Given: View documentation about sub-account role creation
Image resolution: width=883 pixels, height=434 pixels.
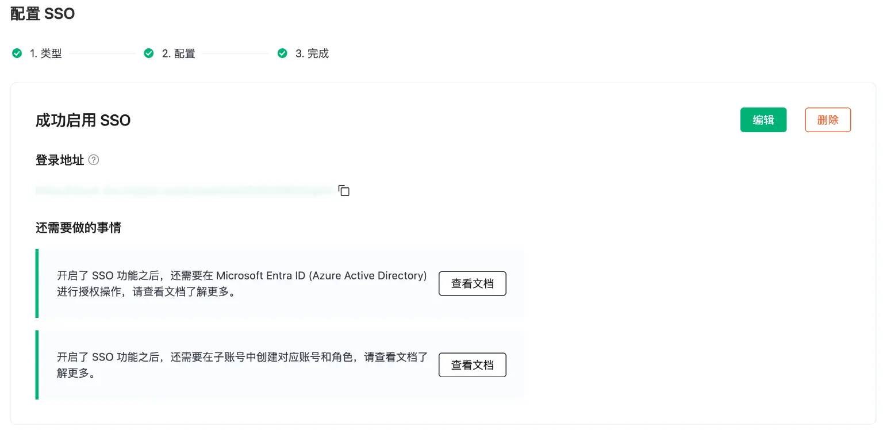Looking at the screenshot, I should pos(472,364).
